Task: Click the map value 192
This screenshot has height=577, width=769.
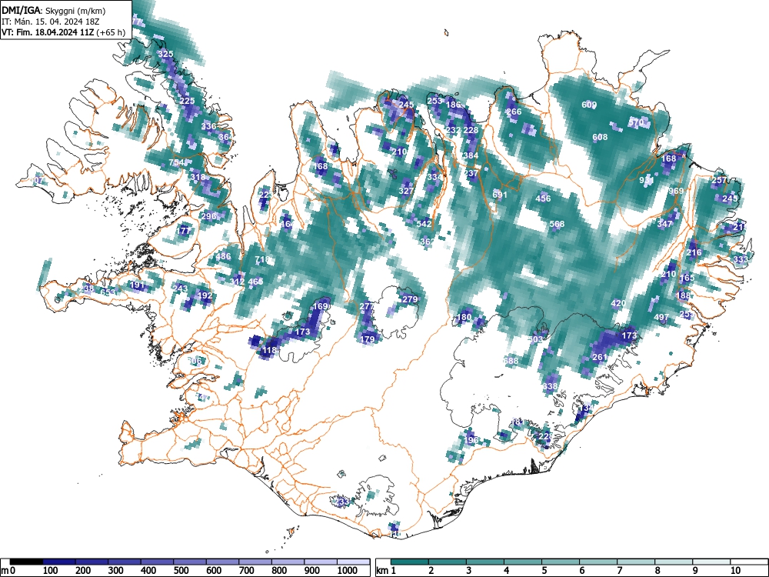Action: (204, 295)
